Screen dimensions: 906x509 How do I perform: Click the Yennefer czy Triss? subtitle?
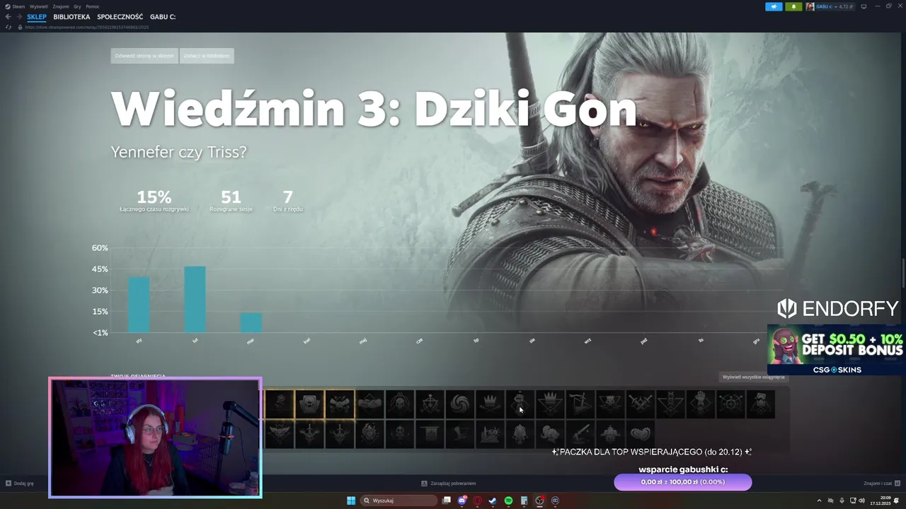[178, 152]
